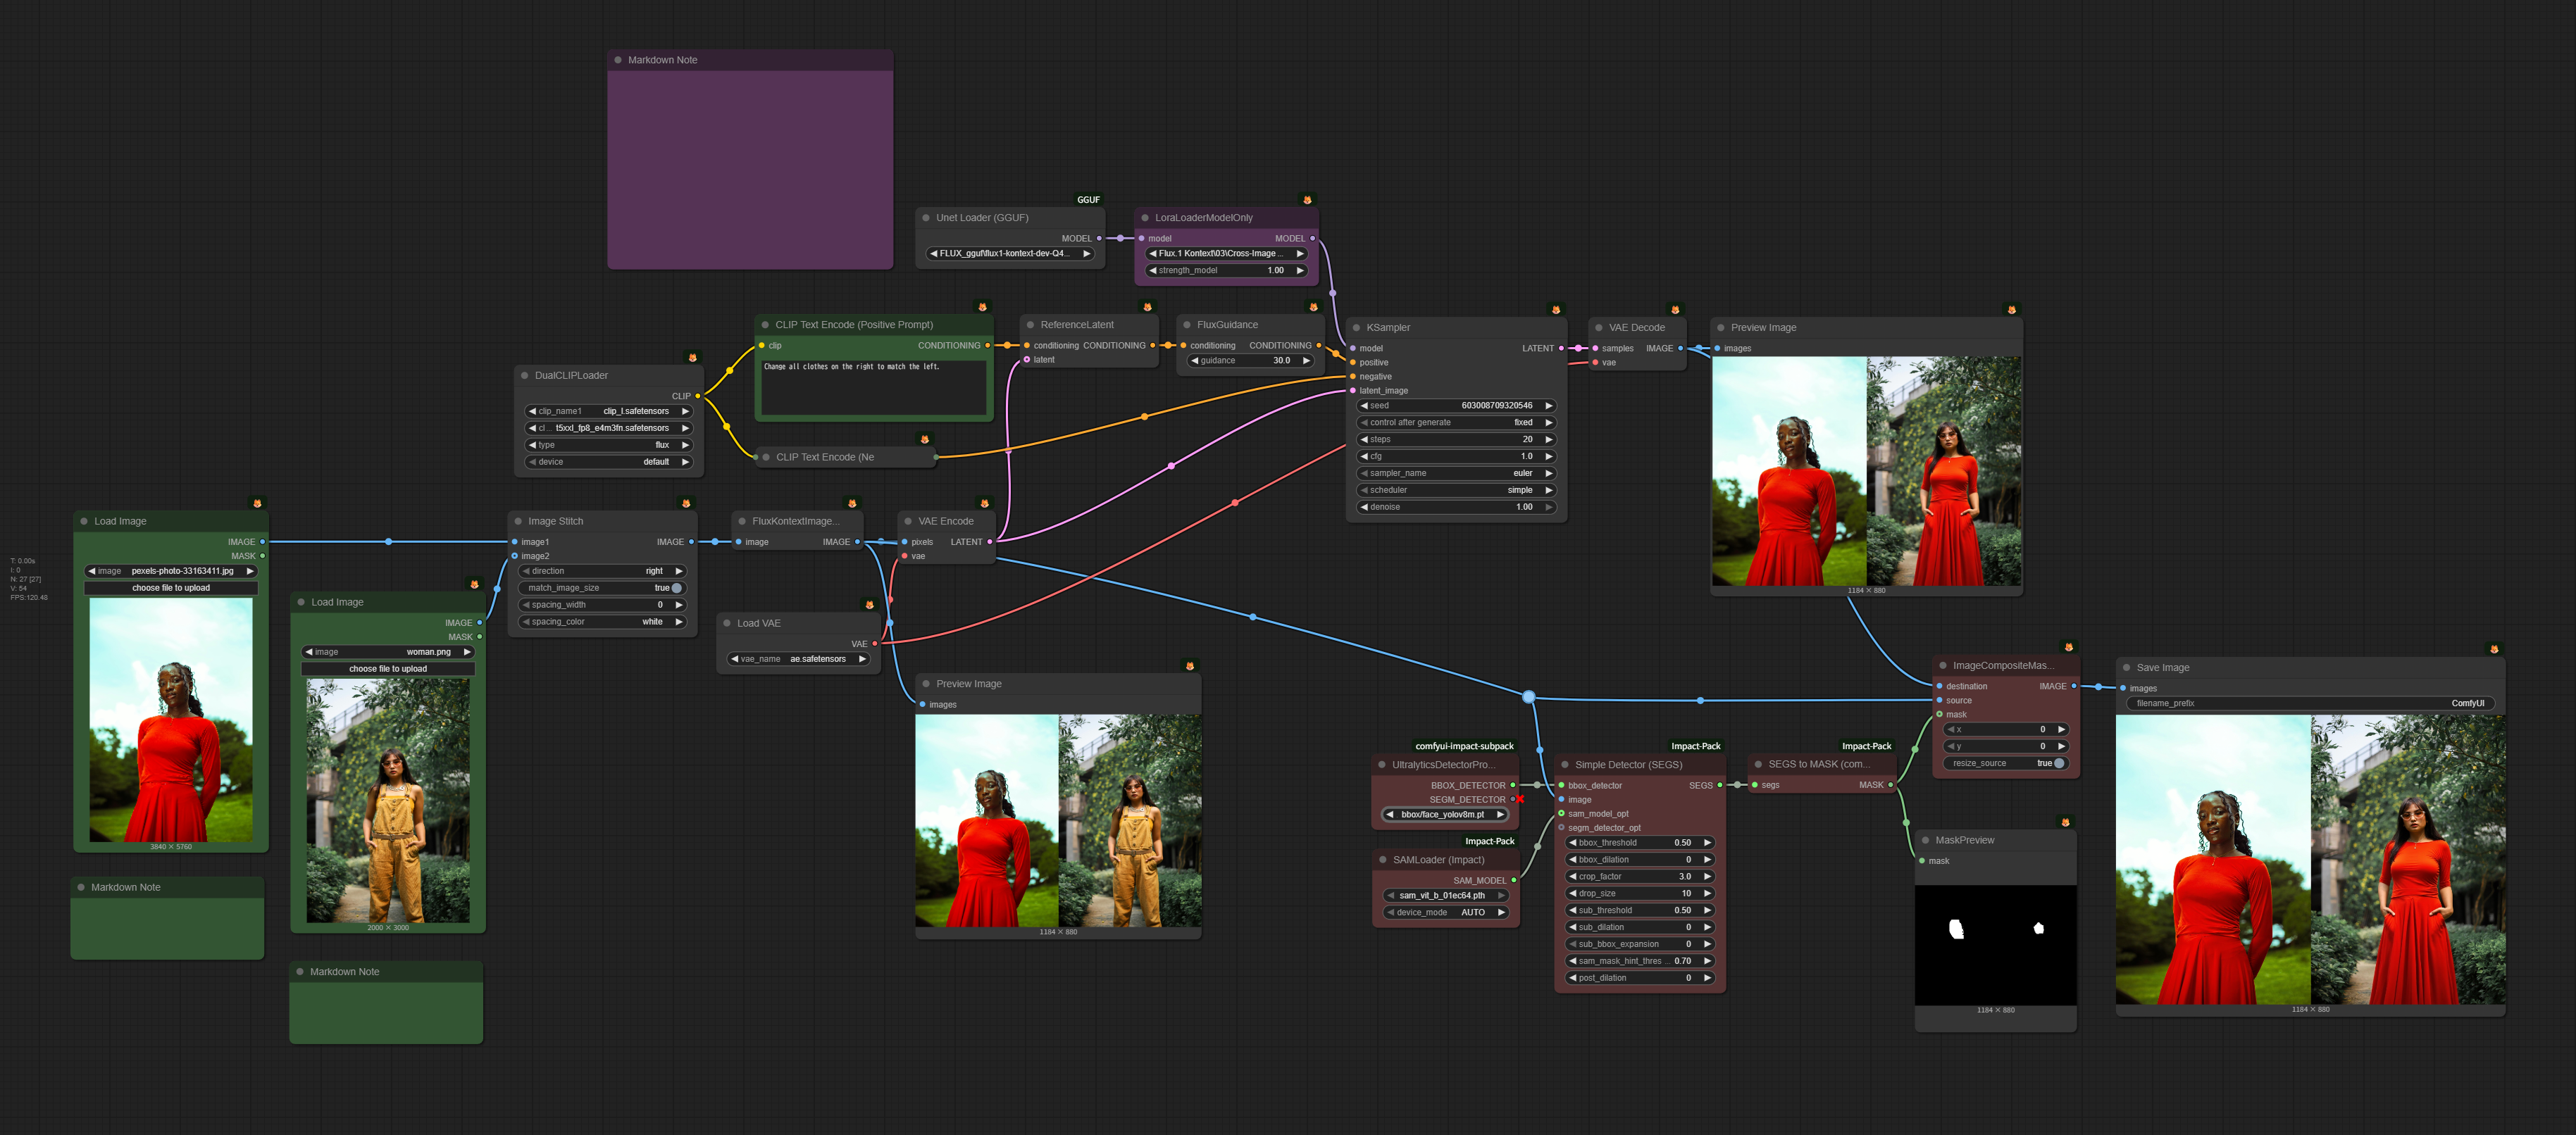Toggle resize_source in ImageCompositeMasked node
This screenshot has width=2576, height=1135.
2059,763
